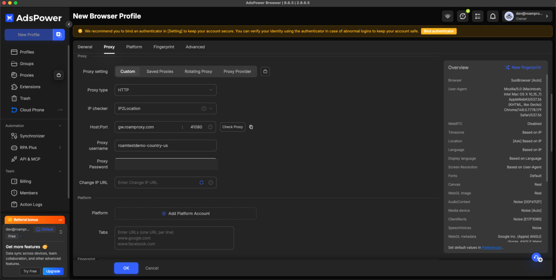Select the Rotating Proxy option

[x=199, y=72]
